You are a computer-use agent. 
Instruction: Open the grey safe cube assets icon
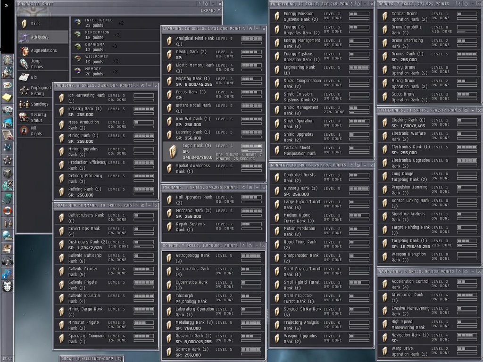coord(7,173)
